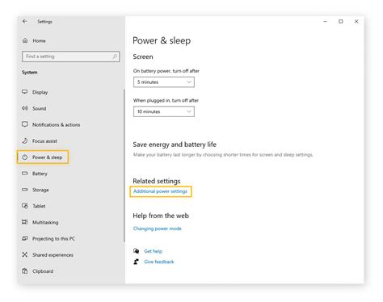Click the Storage drive icon
The height and width of the screenshot is (302, 383).
click(25, 190)
